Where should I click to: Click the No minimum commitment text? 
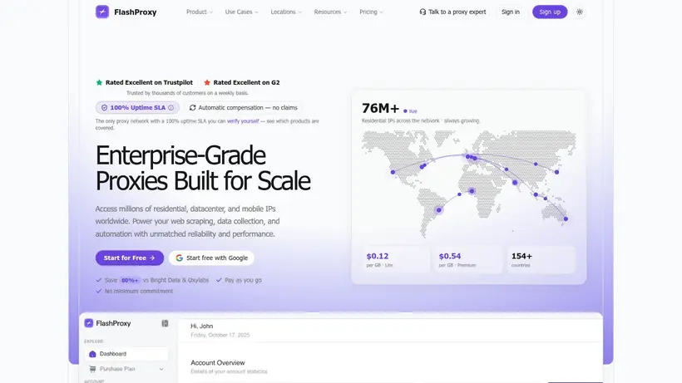[x=139, y=292]
